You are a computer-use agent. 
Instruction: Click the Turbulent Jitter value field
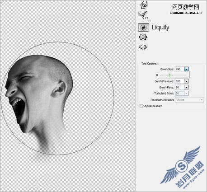(x=179, y=94)
